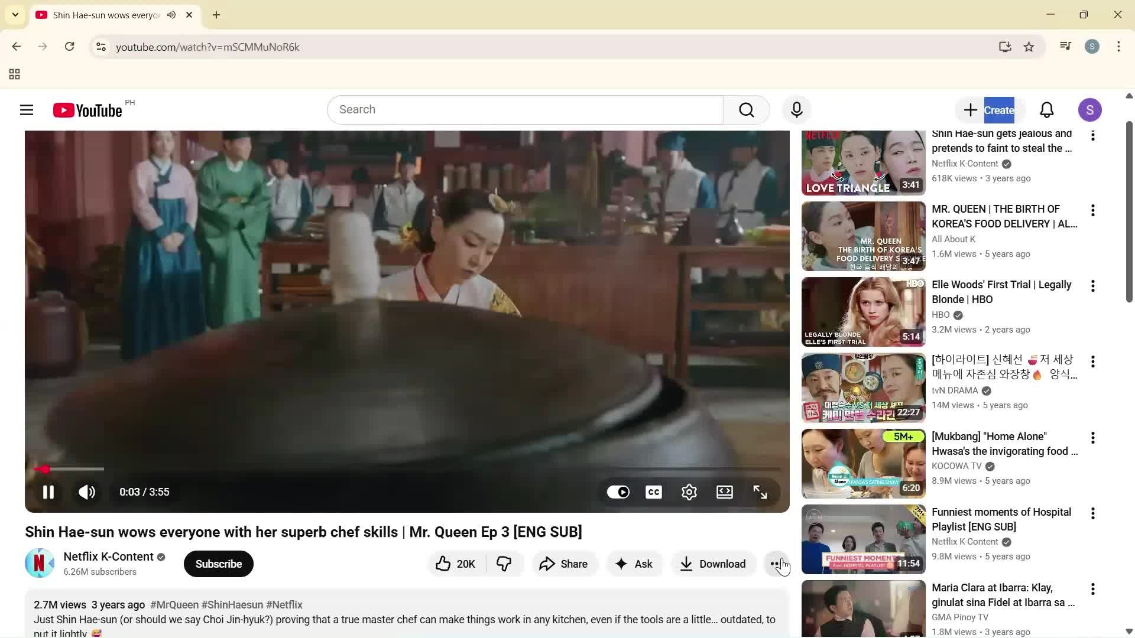Open the Hospital Playlist funniest moments thumbnail
This screenshot has height=638, width=1135.
pyautogui.click(x=862, y=539)
